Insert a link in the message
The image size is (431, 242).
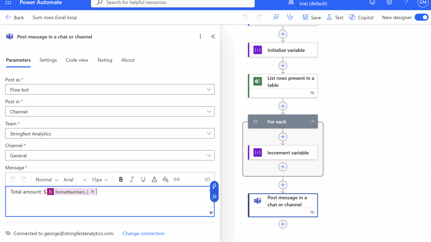tap(177, 179)
